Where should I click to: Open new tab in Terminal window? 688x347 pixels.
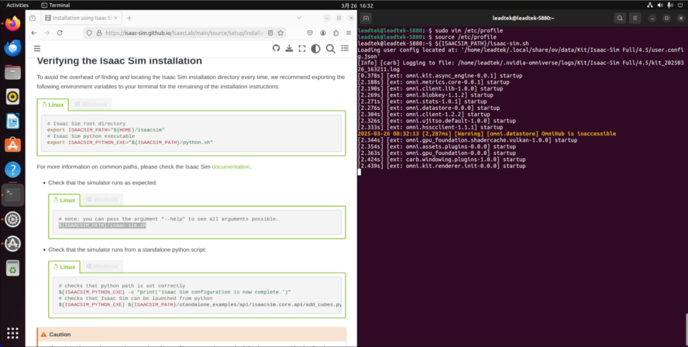pos(367,18)
